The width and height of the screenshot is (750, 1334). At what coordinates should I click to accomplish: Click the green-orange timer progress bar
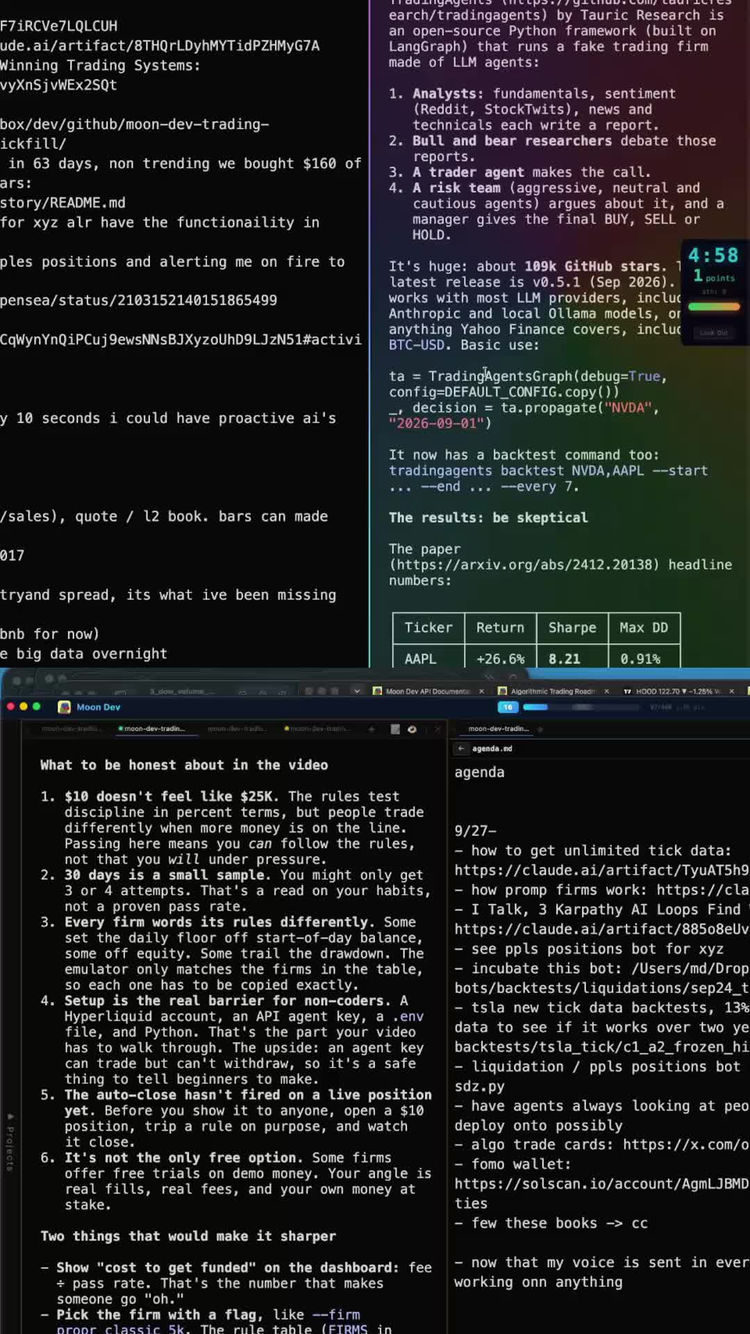[x=714, y=306]
